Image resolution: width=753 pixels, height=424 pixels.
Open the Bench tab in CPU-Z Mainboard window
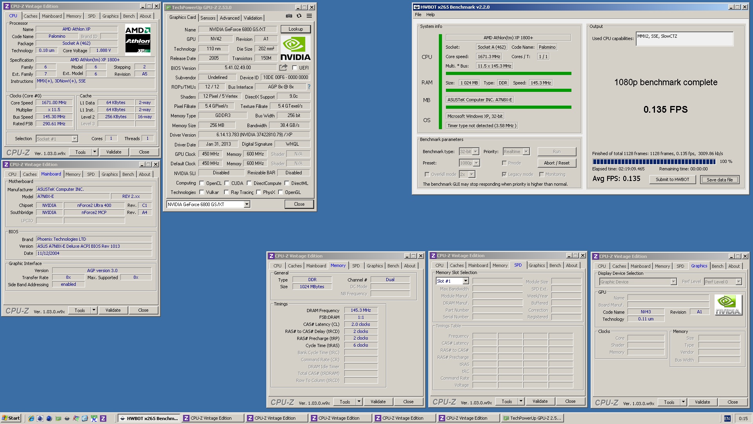coord(128,174)
